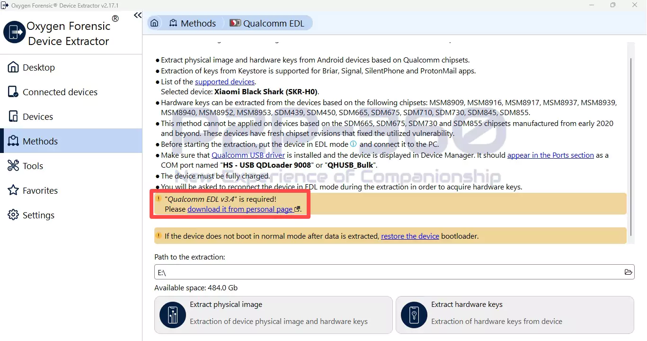Screen dimensions: 647x341
Task: Click Tools wrench icon in sidebar
Action: (13, 165)
